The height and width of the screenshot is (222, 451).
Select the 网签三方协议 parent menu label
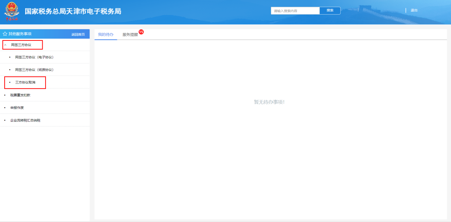[x=21, y=45]
